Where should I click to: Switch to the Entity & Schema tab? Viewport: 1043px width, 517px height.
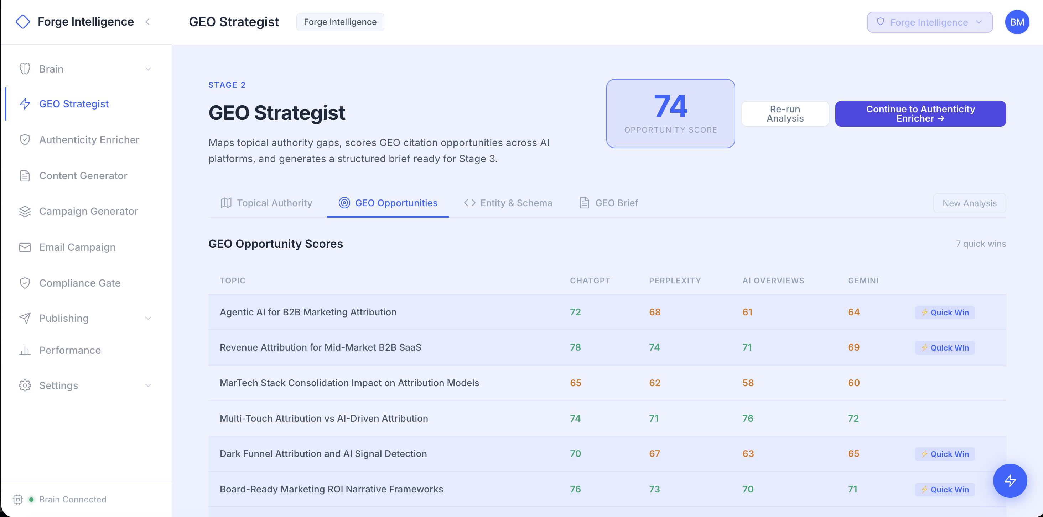508,203
